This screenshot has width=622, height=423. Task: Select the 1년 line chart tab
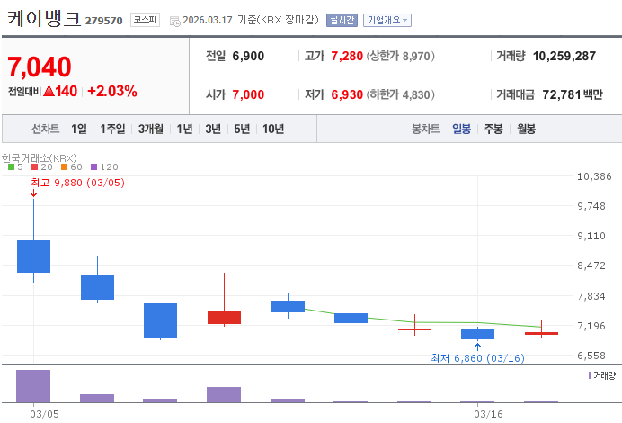[x=184, y=129]
